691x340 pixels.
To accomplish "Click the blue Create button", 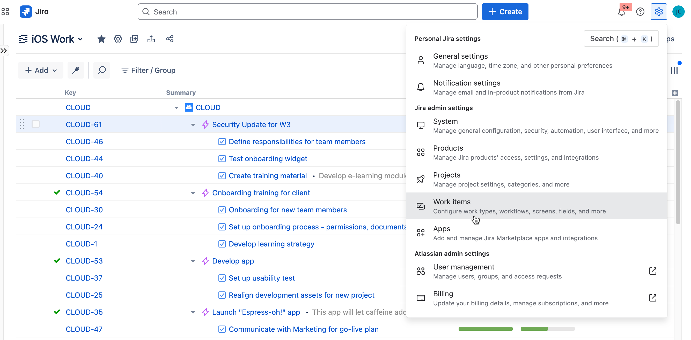I will click(x=505, y=12).
